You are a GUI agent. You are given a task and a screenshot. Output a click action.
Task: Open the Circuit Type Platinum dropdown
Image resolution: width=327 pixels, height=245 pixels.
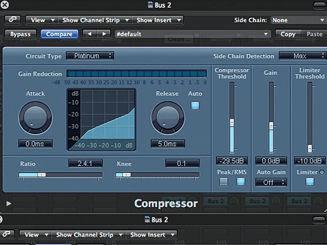click(90, 55)
